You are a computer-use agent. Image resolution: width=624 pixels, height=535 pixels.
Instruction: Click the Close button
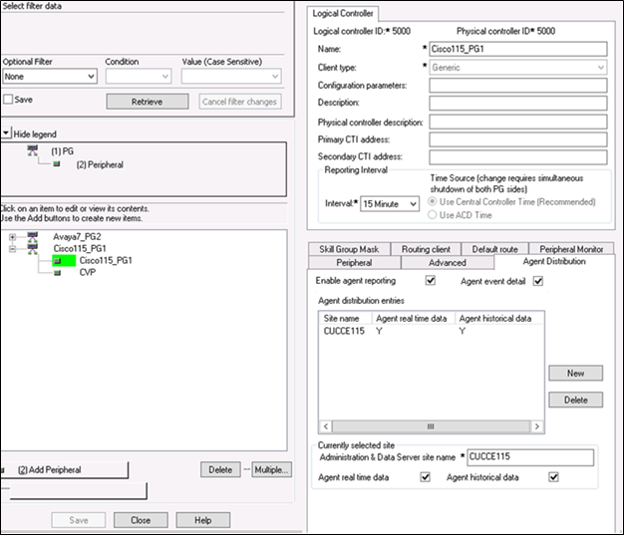(141, 520)
